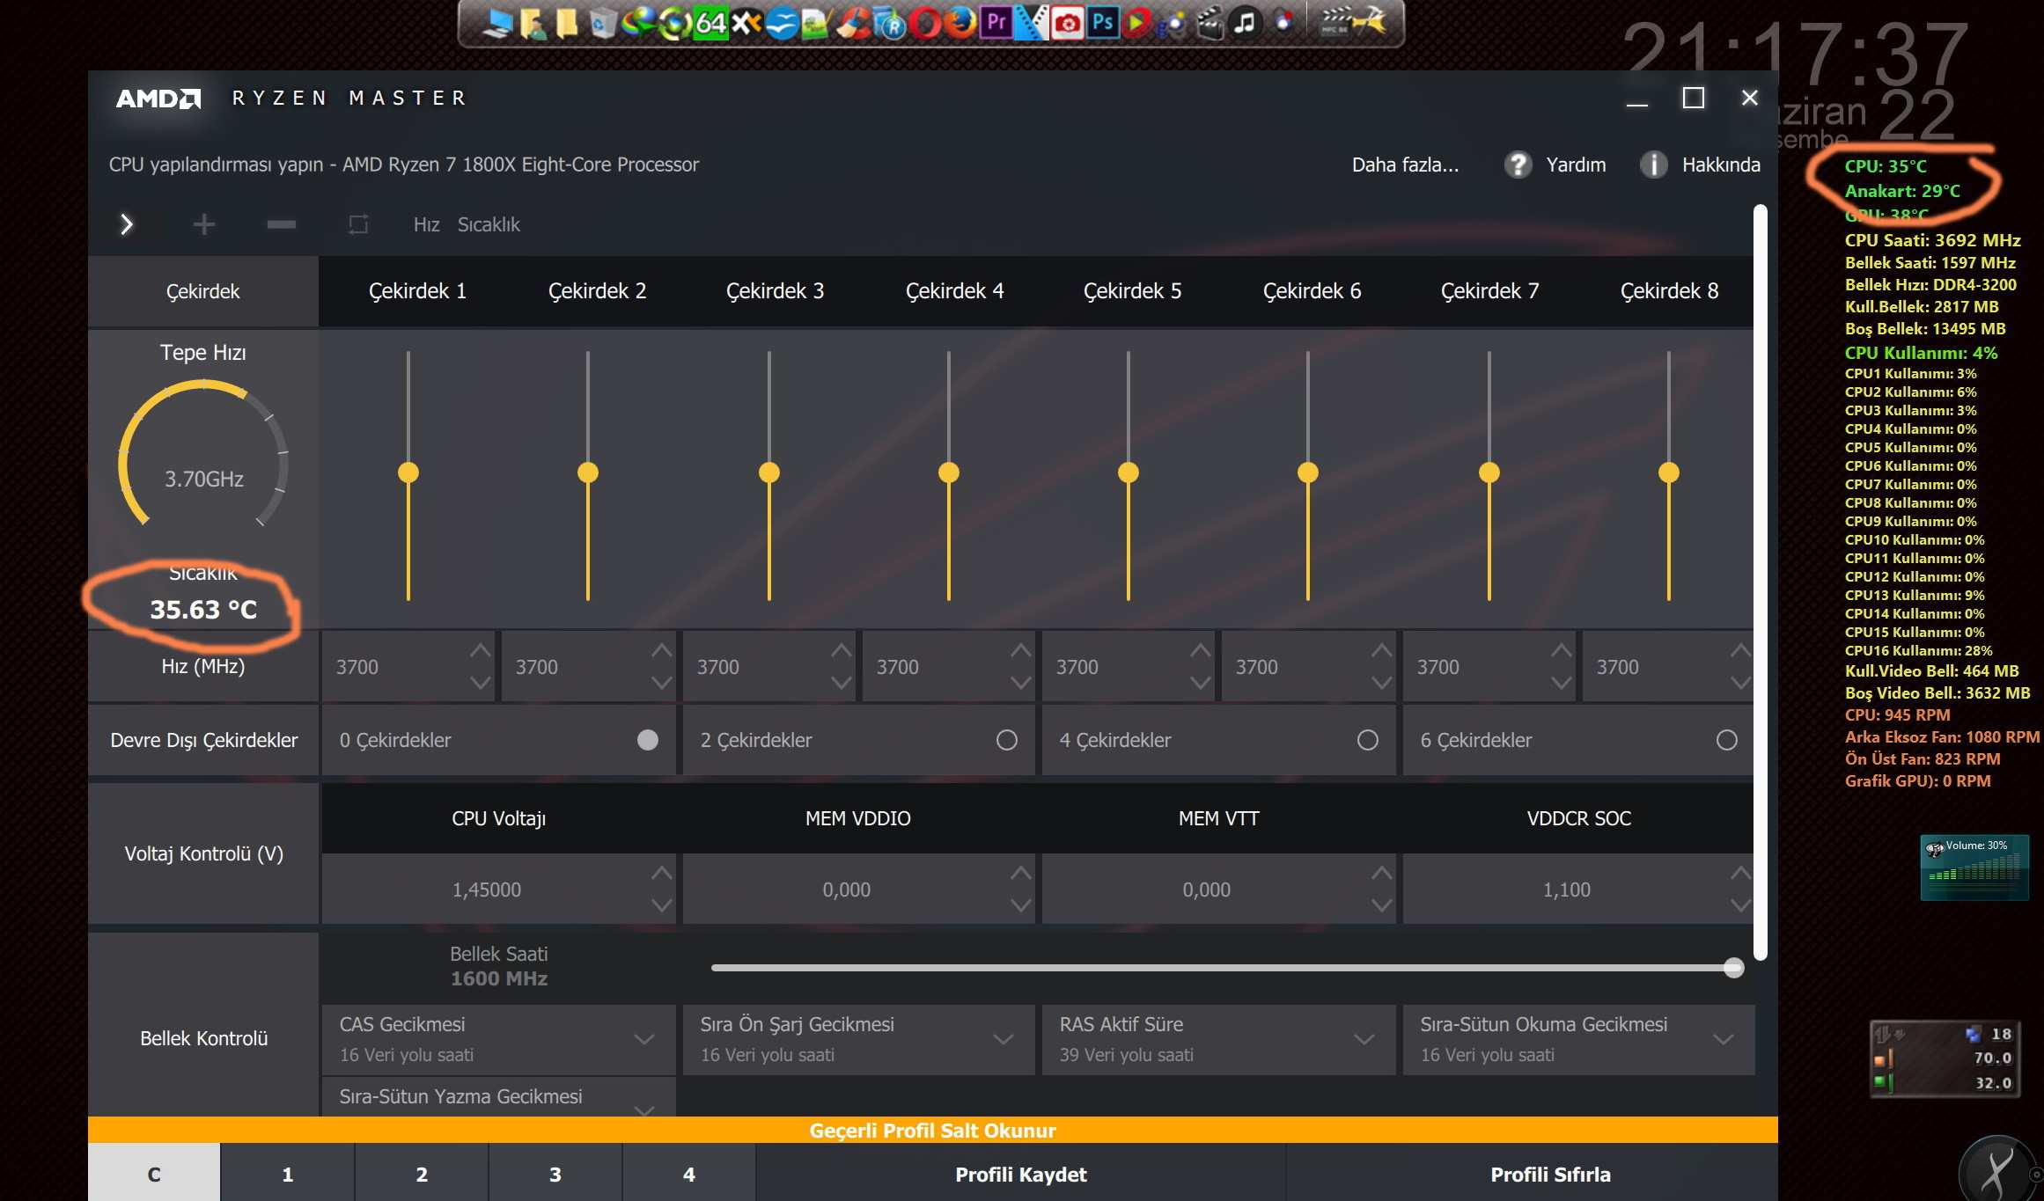Click Çekirdek 1 speed slider handle
This screenshot has width=2044, height=1201.
point(408,472)
